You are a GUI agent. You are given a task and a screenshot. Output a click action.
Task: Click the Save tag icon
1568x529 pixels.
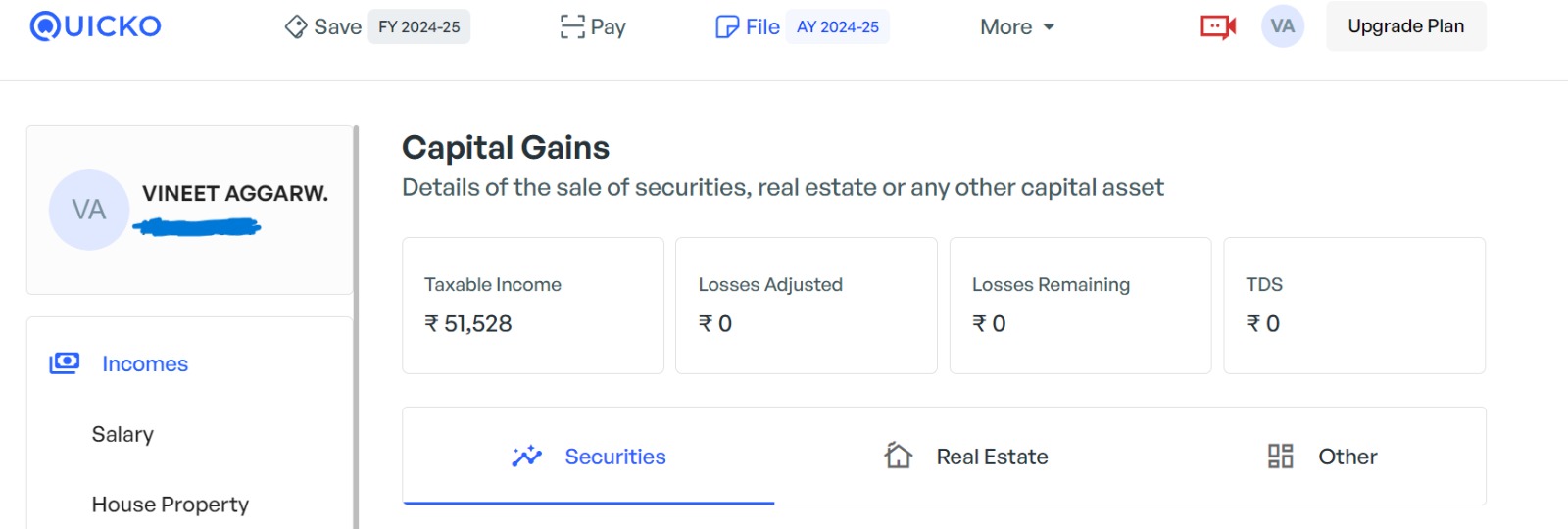pyautogui.click(x=296, y=26)
